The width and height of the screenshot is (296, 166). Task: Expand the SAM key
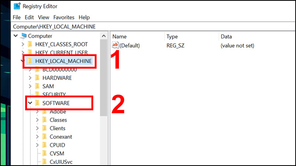(30, 86)
